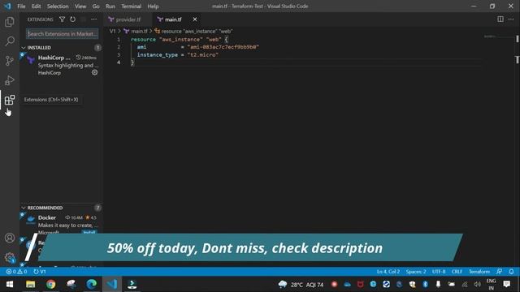520x292 pixels.
Task: Filter extensions using the funnel icon
Action: 62,19
